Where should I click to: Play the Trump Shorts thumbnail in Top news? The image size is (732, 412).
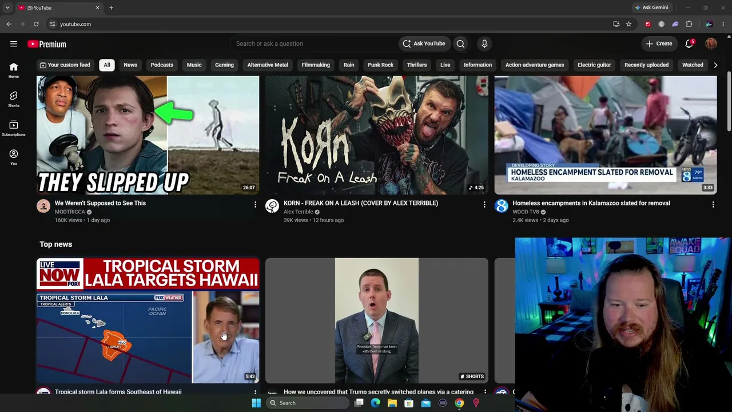377,320
